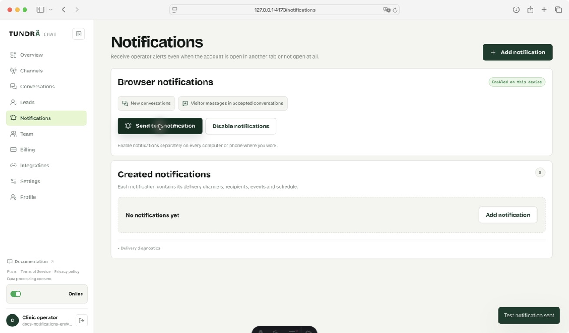Viewport: 569px width, 333px height.
Task: Open the Documentation link
Action: (30, 261)
